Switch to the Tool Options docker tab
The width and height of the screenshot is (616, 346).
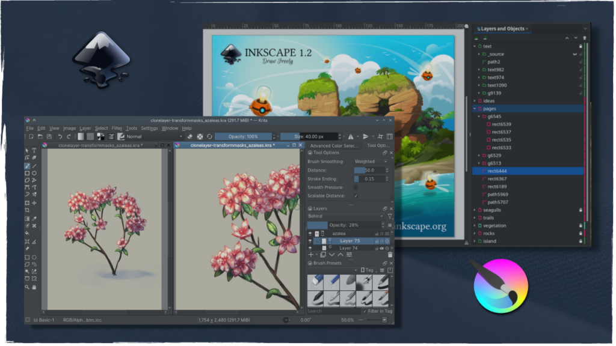pyautogui.click(x=378, y=145)
